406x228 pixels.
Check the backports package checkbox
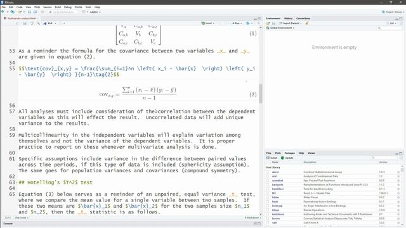pos(268,185)
